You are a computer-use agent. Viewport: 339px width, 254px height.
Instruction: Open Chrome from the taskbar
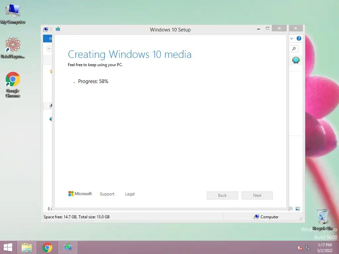47,247
